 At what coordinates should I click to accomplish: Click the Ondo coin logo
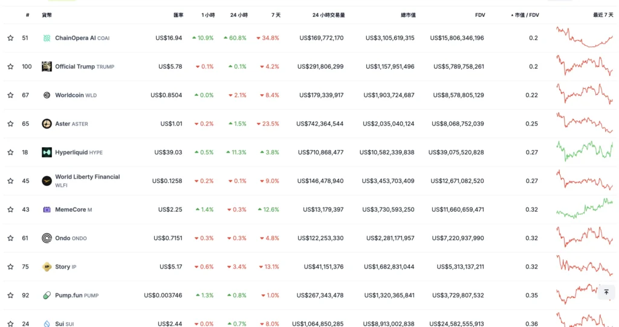[x=47, y=238]
